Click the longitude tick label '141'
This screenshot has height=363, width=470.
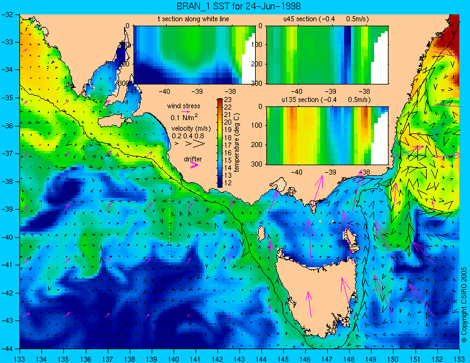pos(196,359)
